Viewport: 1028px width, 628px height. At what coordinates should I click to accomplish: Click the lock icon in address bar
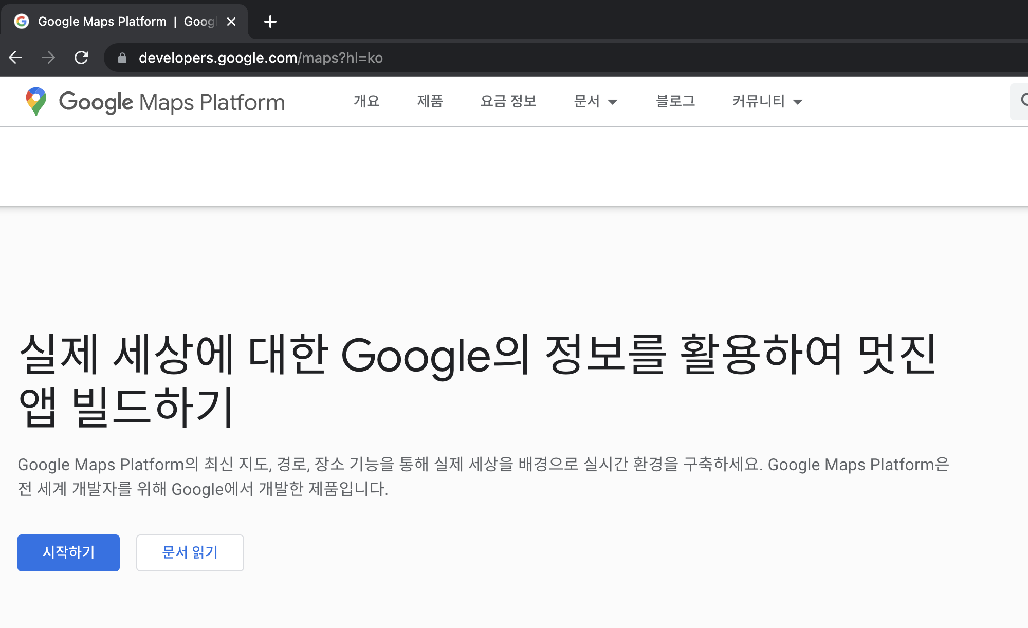coord(122,58)
